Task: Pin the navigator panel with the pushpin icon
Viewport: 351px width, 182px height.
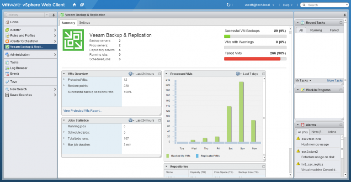Action: [x=53, y=15]
